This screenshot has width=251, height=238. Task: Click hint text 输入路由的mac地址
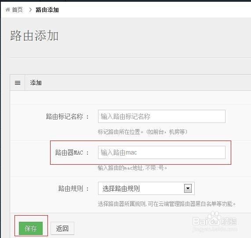click(x=133, y=168)
